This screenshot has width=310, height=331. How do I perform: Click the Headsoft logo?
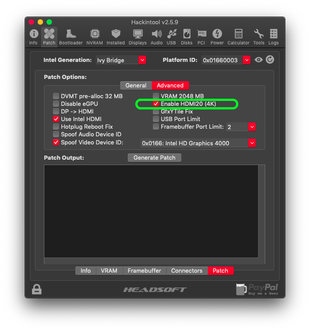(155, 290)
